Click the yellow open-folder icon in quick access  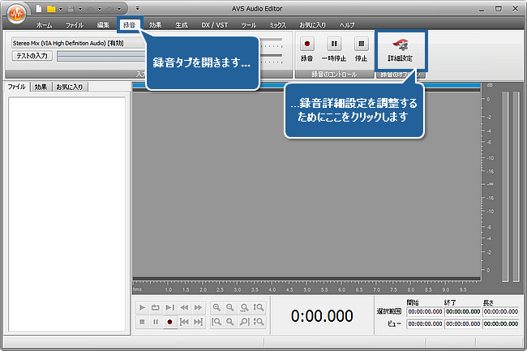[x=51, y=9]
